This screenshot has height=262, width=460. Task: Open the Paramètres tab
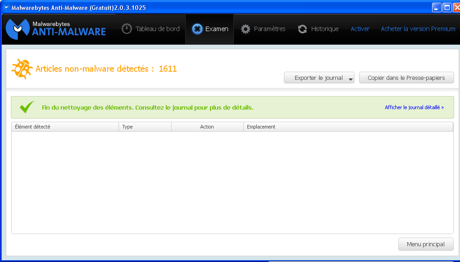point(263,29)
